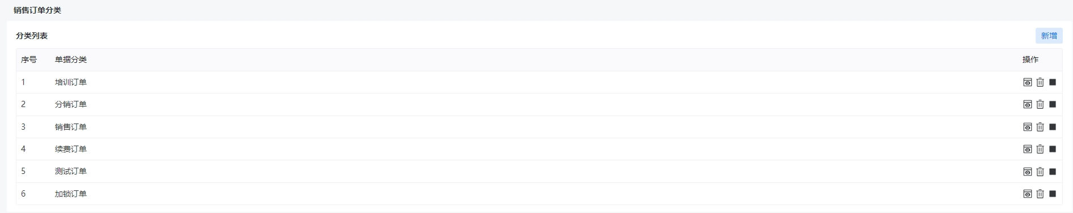Delete the 培训订单 category
Image resolution: width=1073 pixels, height=213 pixels.
click(1040, 82)
